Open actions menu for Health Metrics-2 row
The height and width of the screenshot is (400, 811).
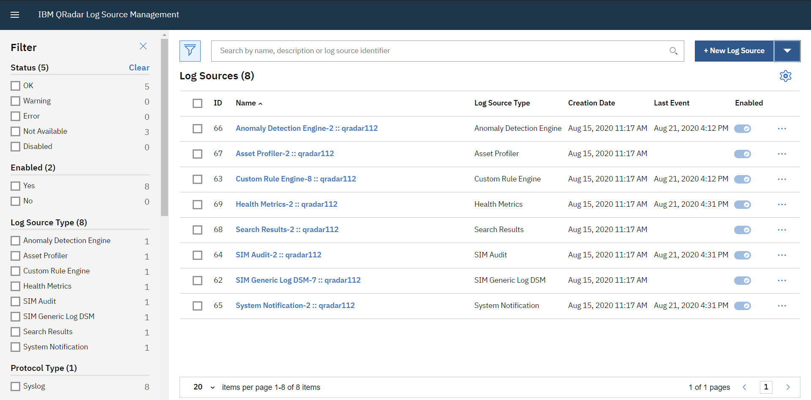782,205
